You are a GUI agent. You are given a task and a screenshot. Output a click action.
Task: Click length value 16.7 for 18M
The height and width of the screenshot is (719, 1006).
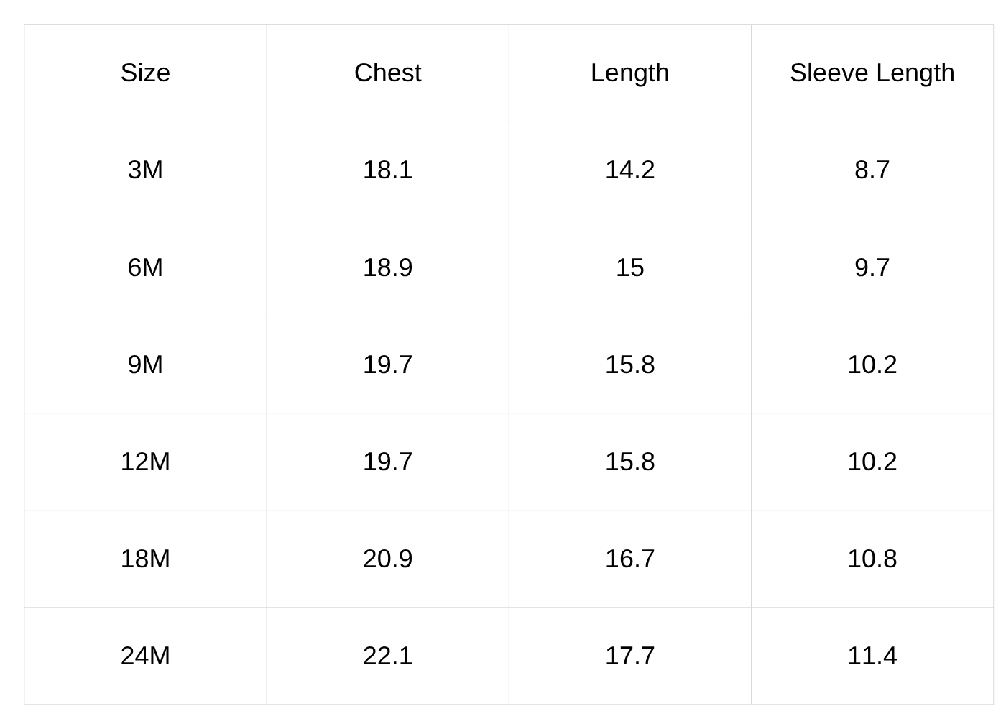coord(629,559)
